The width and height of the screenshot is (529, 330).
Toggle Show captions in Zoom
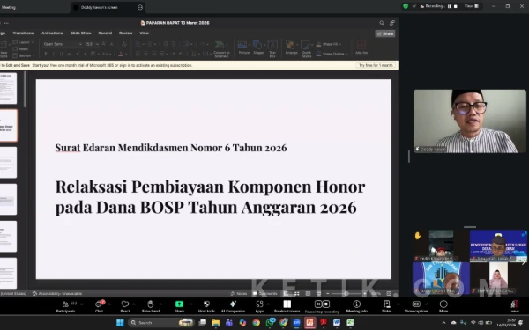click(416, 306)
